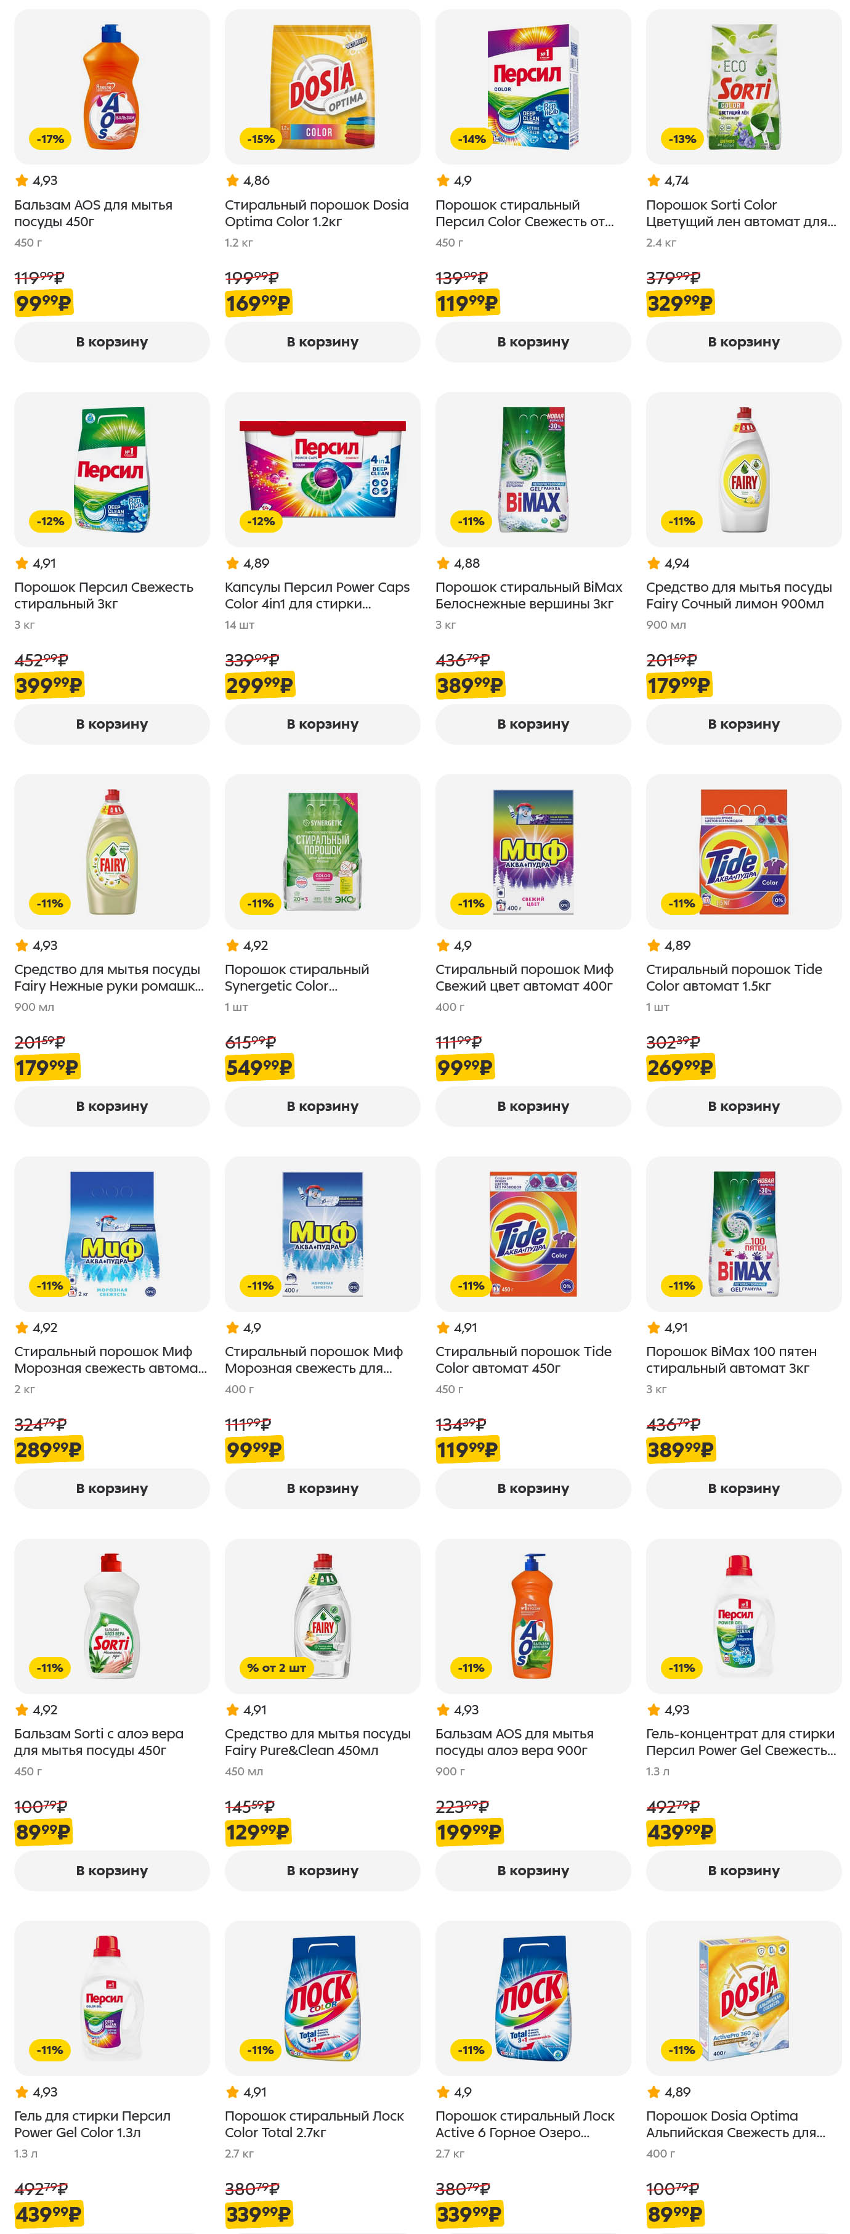Screen dimensions: 850x2234
Task: Click the star icon for Synergetic Color powder
Action: click(232, 945)
